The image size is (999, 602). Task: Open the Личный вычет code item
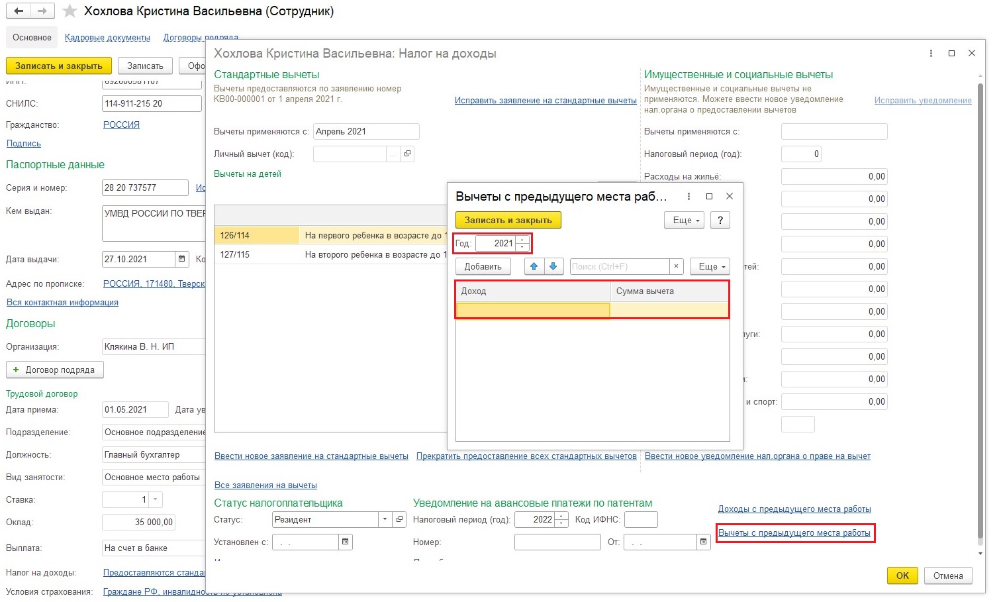tap(407, 154)
